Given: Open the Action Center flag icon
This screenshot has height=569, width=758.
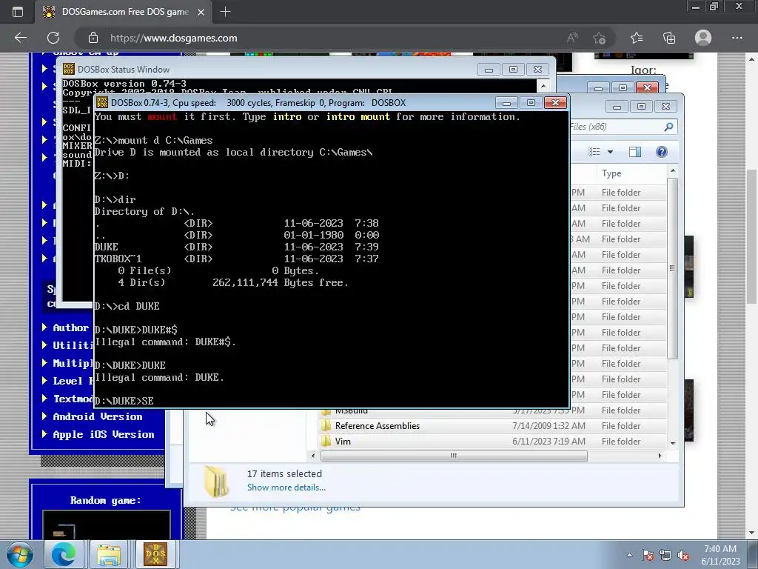Looking at the screenshot, I should tap(648, 556).
